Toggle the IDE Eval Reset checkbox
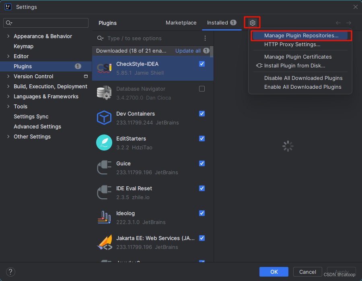 pyautogui.click(x=202, y=188)
